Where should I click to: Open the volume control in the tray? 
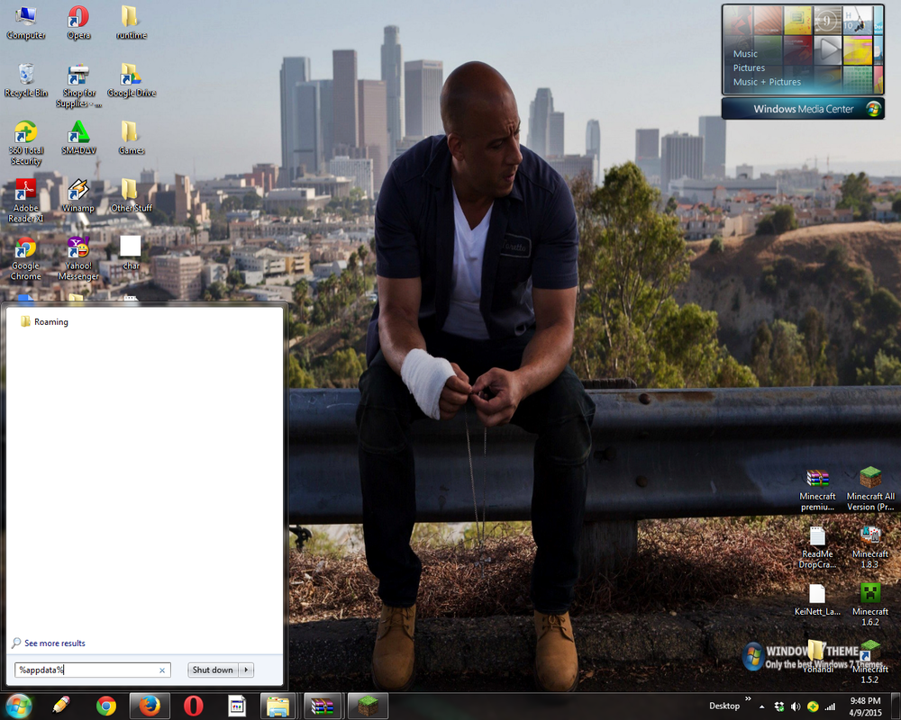pos(796,706)
